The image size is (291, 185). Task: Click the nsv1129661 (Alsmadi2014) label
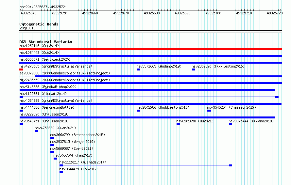point(43,94)
